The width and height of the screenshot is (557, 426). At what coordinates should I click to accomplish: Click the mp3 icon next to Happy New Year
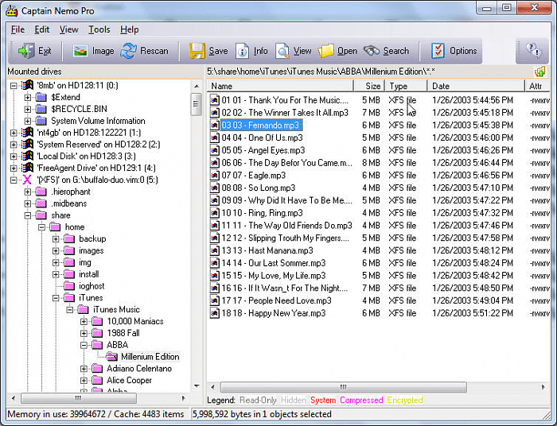click(x=215, y=314)
